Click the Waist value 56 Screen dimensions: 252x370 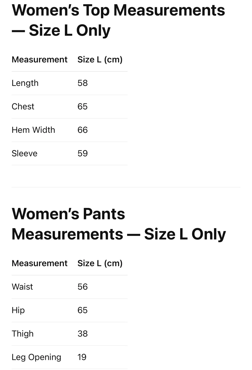point(83,287)
